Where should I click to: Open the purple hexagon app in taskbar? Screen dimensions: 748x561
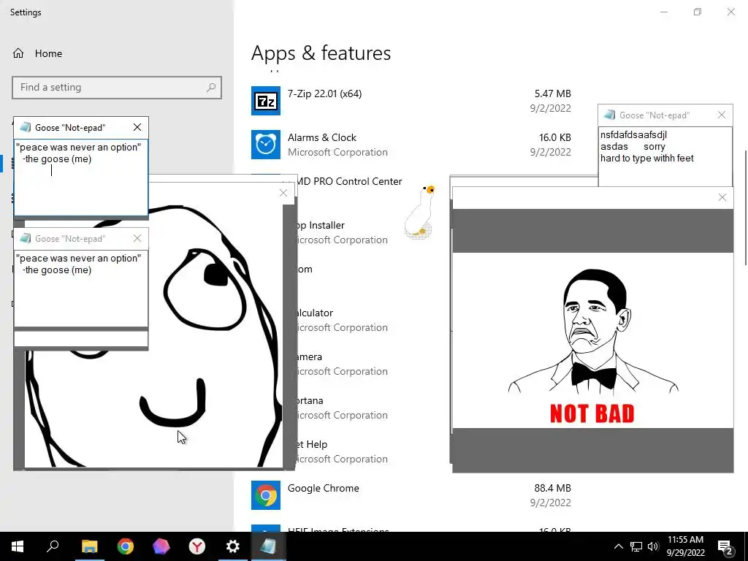point(161,546)
